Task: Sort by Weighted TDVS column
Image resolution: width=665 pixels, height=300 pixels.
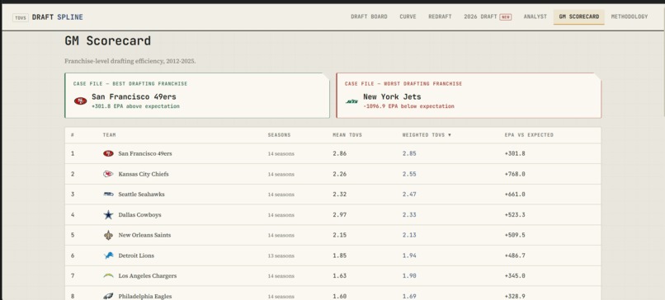Action: tap(427, 135)
